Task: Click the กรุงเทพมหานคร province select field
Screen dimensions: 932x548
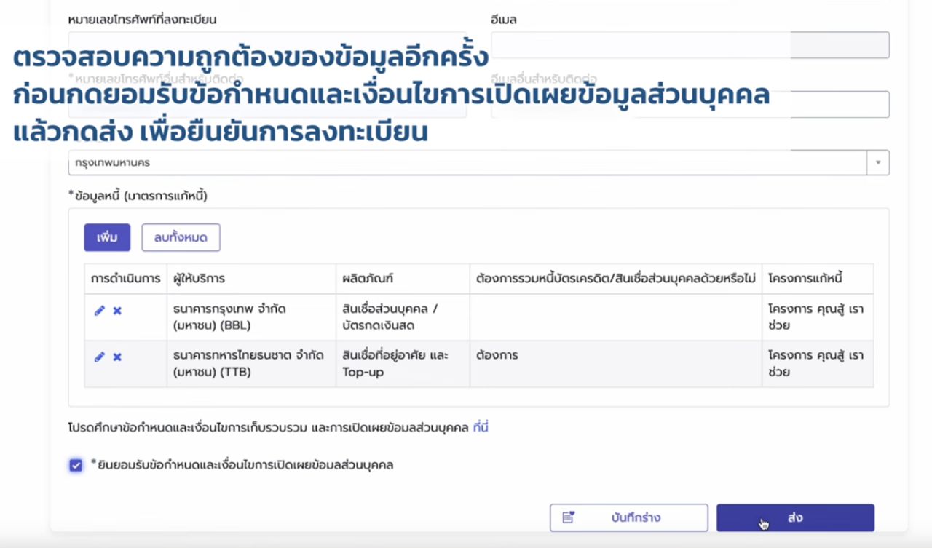Action: coord(478,163)
